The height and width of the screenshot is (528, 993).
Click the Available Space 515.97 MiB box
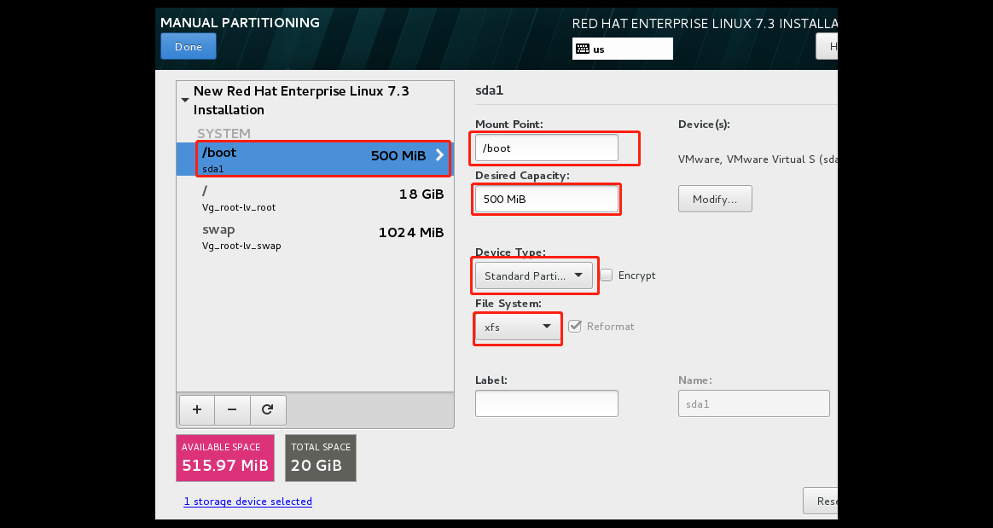(225, 458)
